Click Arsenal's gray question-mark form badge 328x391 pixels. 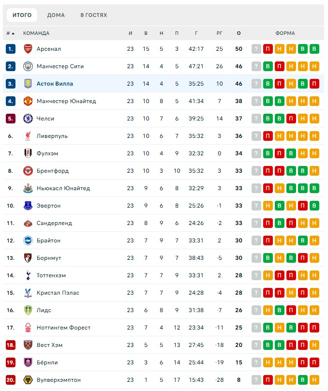pyautogui.click(x=256, y=49)
